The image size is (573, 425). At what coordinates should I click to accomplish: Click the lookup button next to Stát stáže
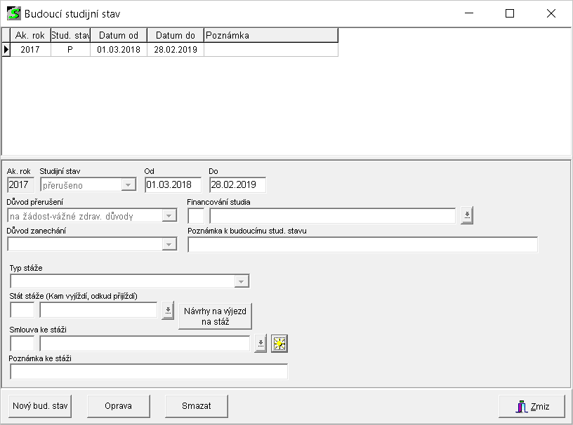pyautogui.click(x=167, y=310)
